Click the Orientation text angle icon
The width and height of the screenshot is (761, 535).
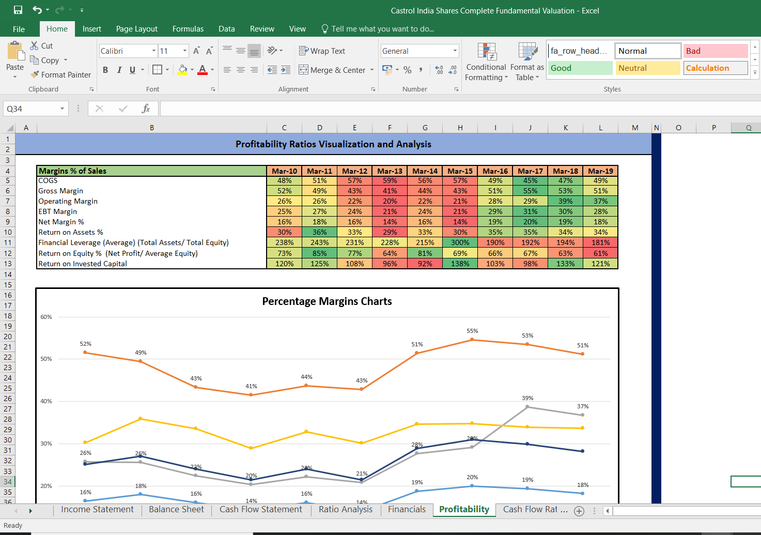pyautogui.click(x=272, y=50)
